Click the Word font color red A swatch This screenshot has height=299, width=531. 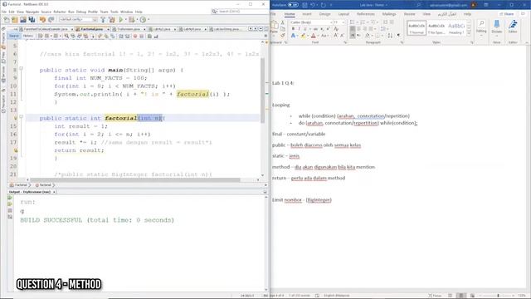pyautogui.click(x=314, y=35)
